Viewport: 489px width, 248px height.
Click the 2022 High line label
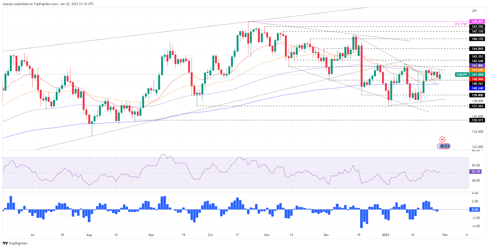tap(461, 24)
